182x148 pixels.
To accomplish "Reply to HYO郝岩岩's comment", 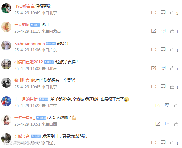I will [163, 12].
